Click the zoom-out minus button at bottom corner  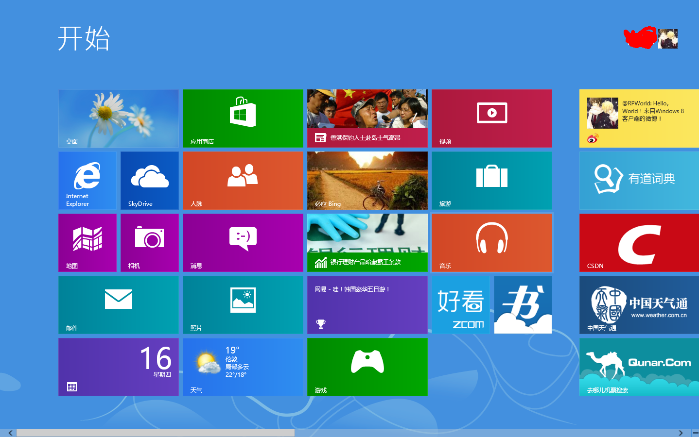point(694,433)
